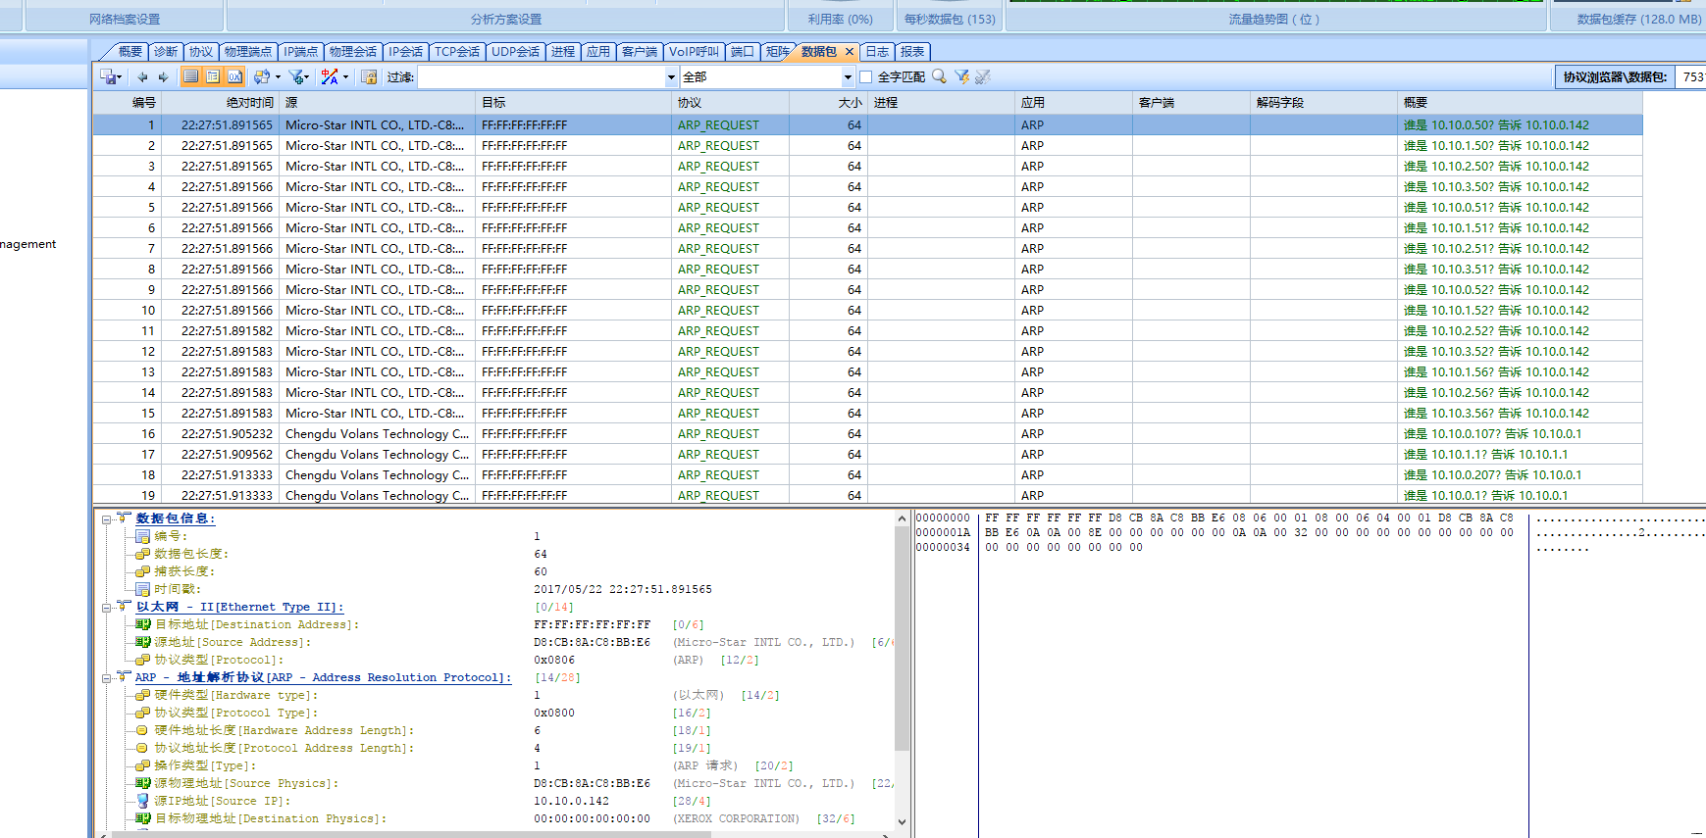
Task: Click the 分析方案设置 button
Action: (x=505, y=19)
